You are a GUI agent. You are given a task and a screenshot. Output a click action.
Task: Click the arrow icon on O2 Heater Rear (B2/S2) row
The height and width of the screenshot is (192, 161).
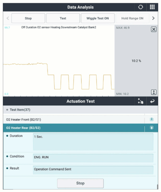tap(151, 128)
